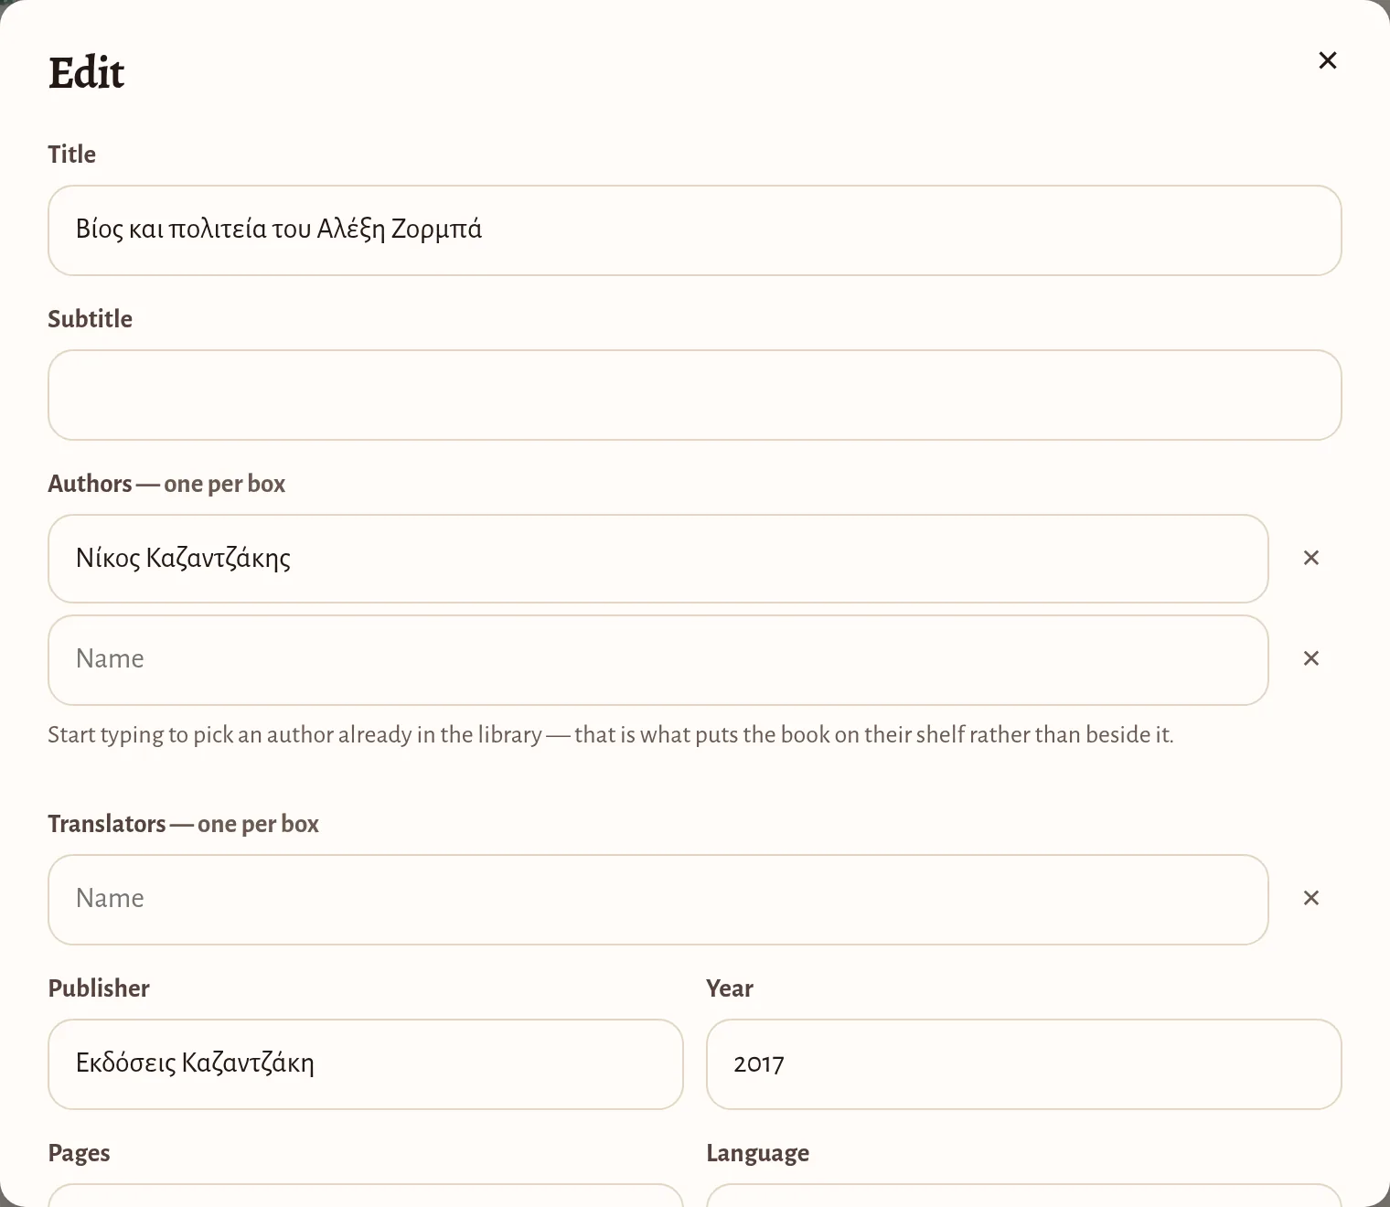Screen dimensions: 1390x1207
Task: Change the Year field value 2017
Action: pyautogui.click(x=1024, y=1064)
